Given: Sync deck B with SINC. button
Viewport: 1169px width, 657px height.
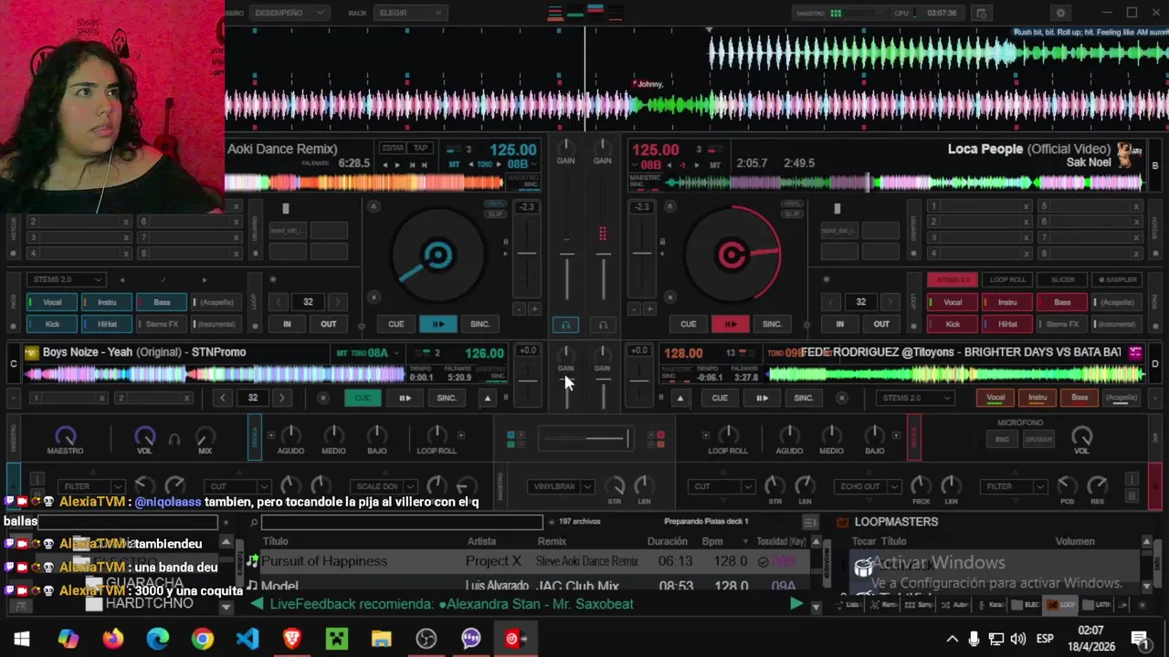Looking at the screenshot, I should [x=772, y=324].
